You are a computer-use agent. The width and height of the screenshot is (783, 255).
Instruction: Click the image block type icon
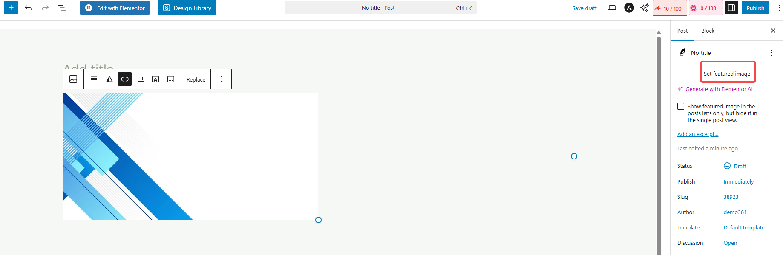73,79
